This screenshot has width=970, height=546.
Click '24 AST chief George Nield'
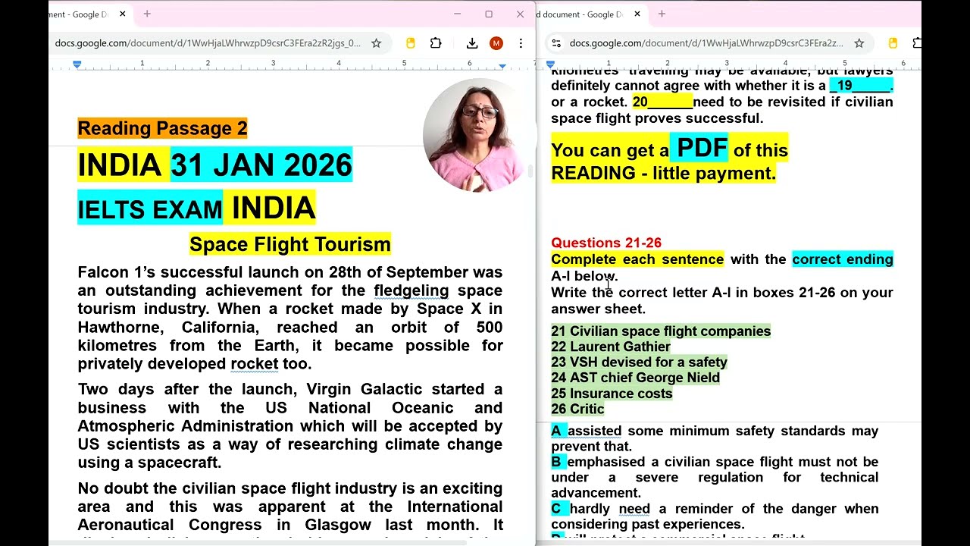(635, 378)
